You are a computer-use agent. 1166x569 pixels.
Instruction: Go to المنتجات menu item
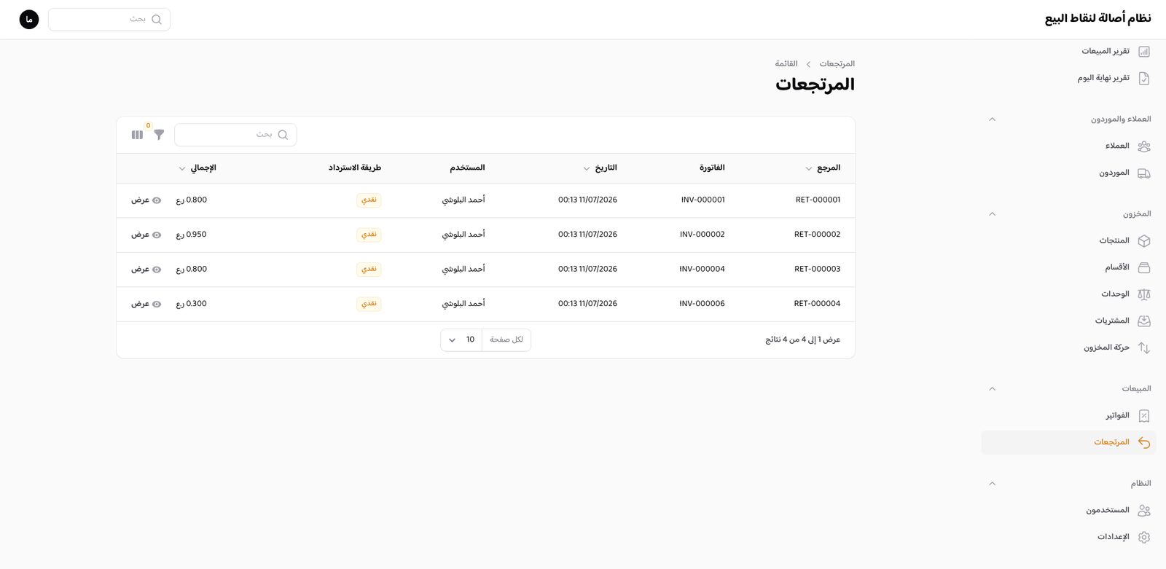coord(1068,241)
